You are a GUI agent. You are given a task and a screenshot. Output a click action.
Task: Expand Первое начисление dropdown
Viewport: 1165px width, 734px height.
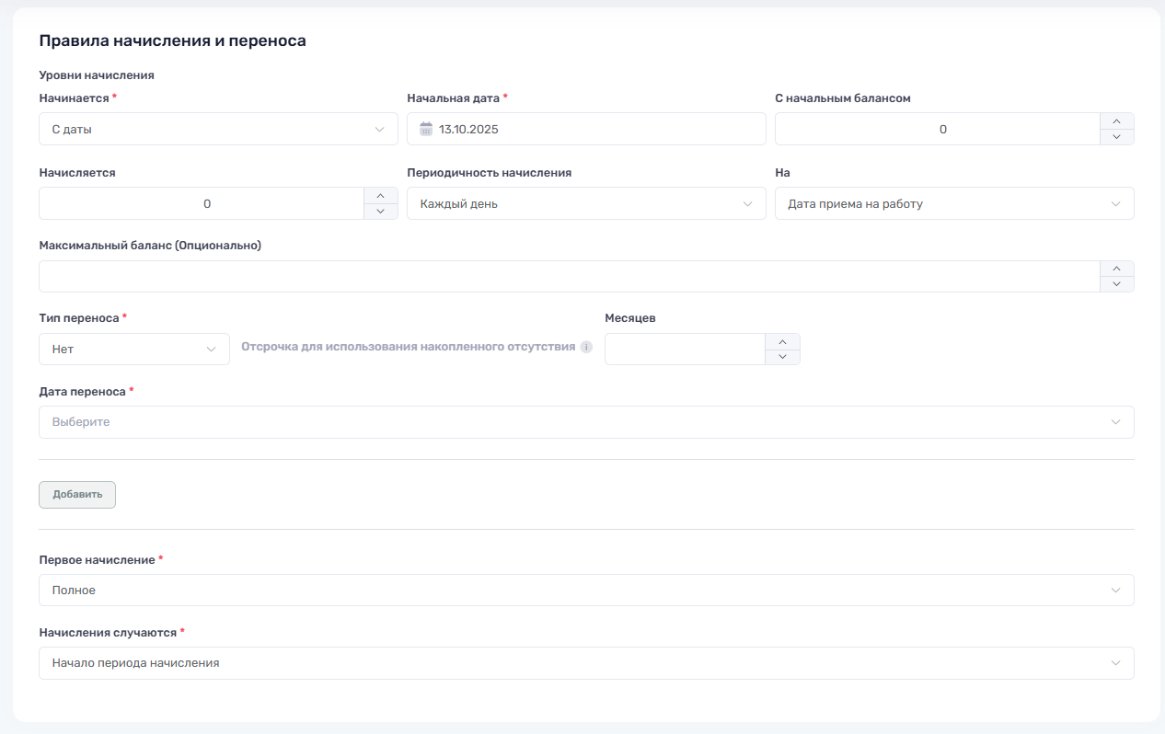[x=586, y=591]
